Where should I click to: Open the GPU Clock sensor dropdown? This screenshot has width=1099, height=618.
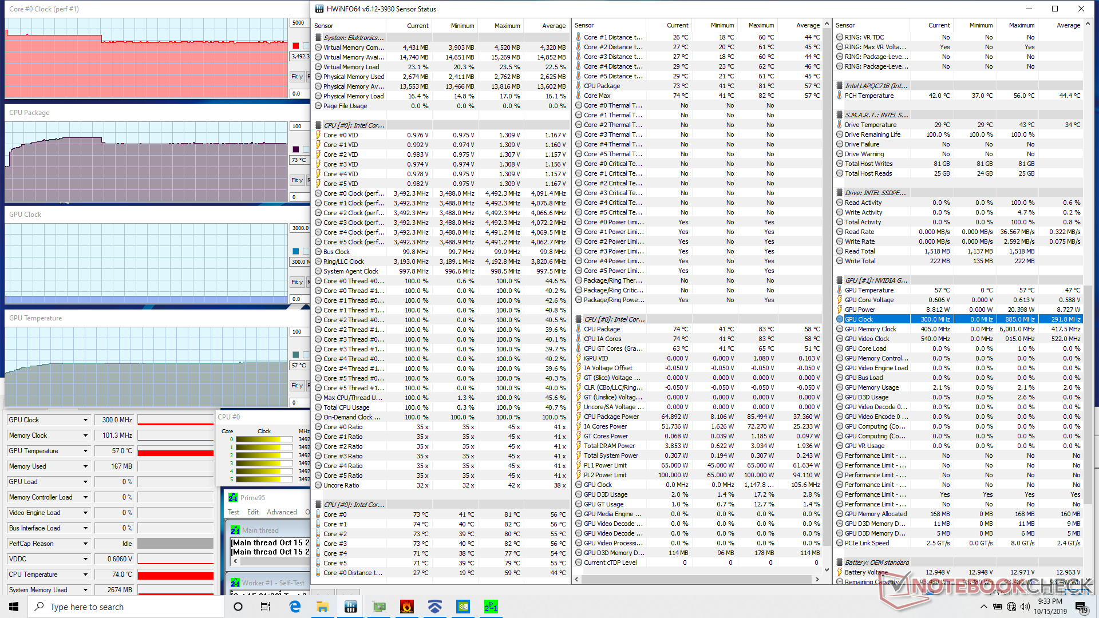pyautogui.click(x=85, y=420)
